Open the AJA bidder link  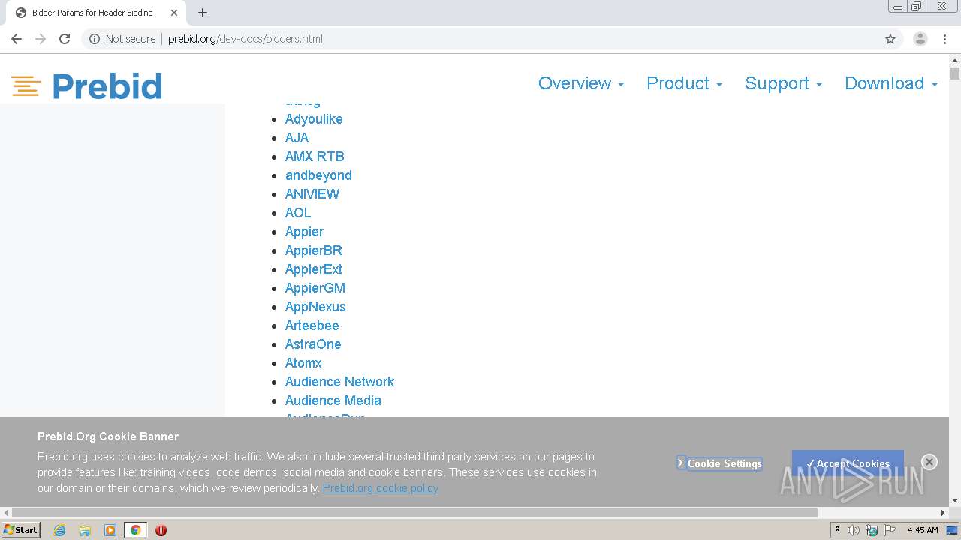[x=297, y=138]
